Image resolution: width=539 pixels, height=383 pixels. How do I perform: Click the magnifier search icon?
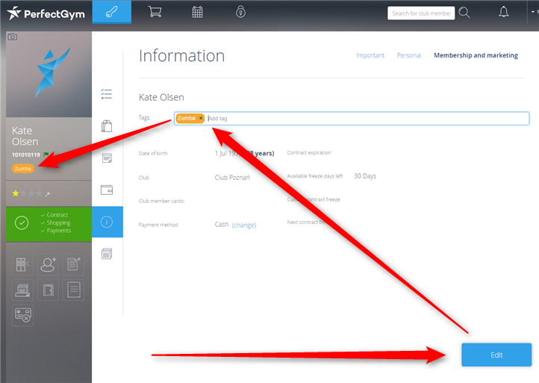pos(464,13)
